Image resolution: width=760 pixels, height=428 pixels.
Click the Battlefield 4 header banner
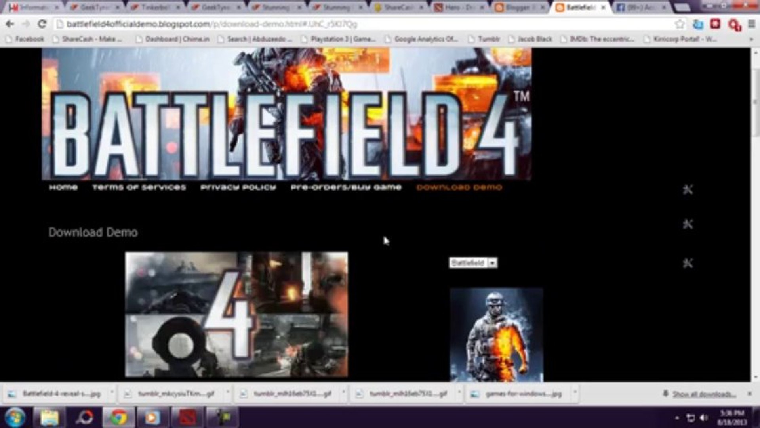click(x=287, y=114)
